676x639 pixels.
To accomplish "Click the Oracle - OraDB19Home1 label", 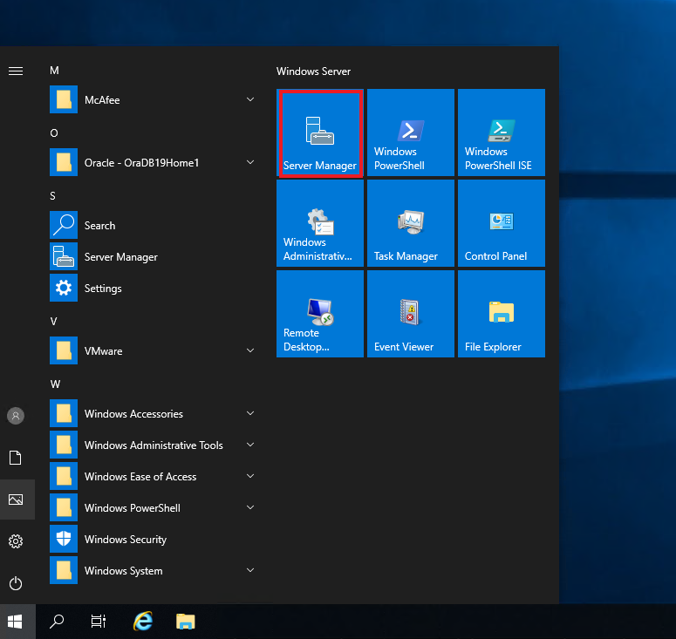I will click(x=142, y=163).
